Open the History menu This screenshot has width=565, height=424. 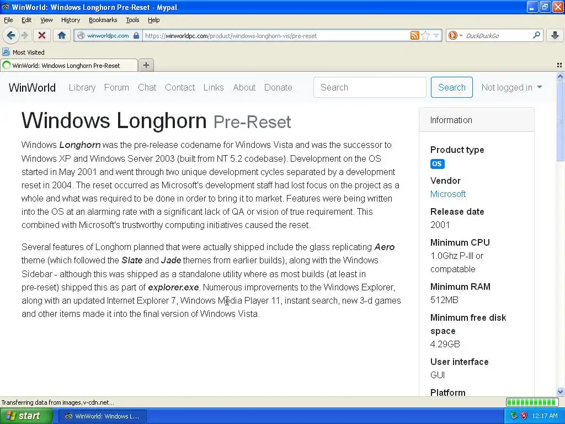(x=70, y=20)
